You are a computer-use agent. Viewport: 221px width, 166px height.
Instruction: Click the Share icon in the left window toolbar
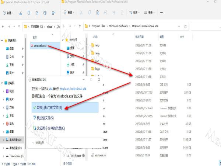(x=53, y=13)
